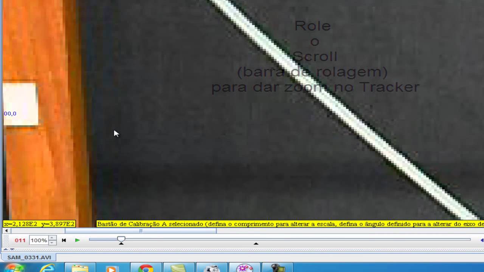Open the Windows Start menu
484x272 pixels.
click(x=14, y=268)
